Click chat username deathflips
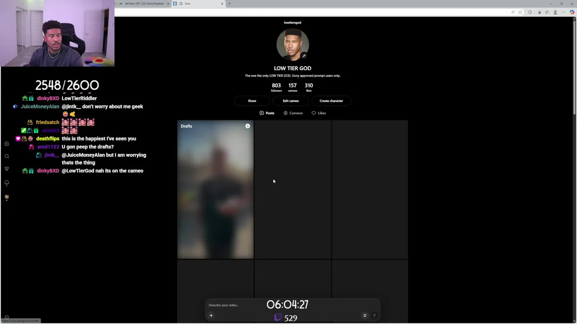 (x=48, y=139)
